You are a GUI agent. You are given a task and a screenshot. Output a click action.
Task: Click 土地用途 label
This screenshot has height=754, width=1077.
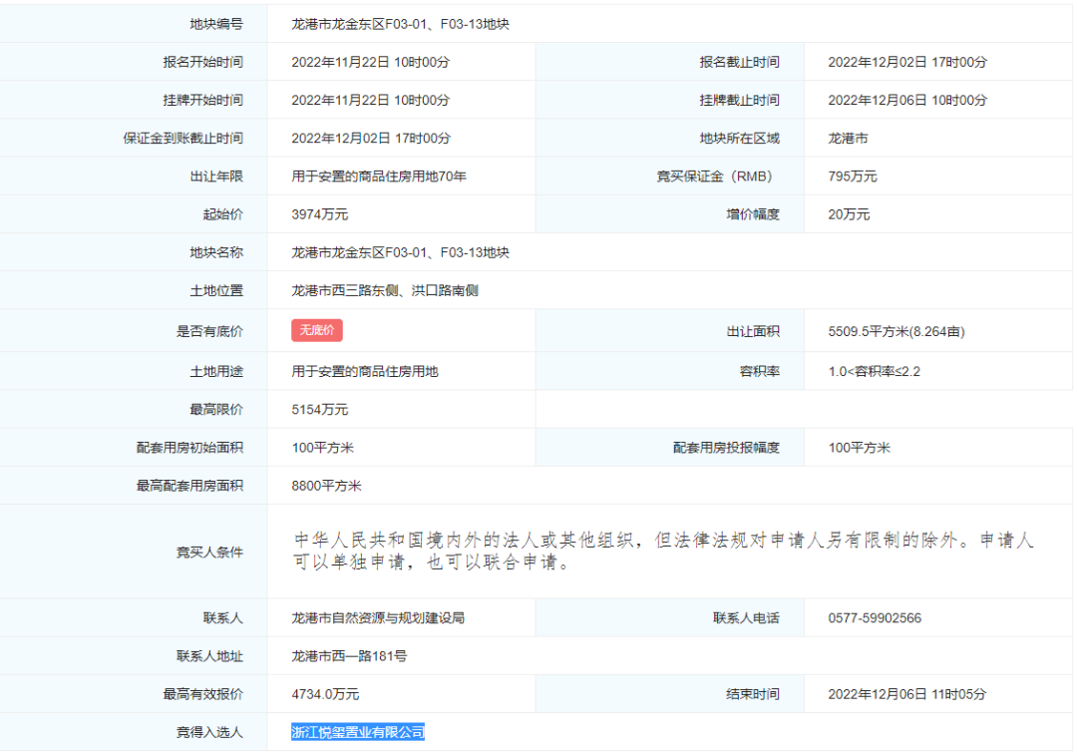coord(216,371)
